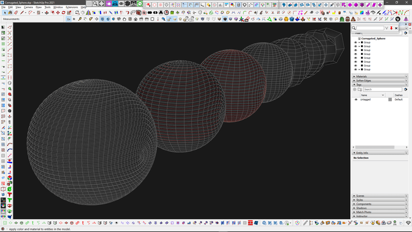This screenshot has height=232, width=412.
Task: Expand the Soften Edges panel
Action: pos(363,81)
